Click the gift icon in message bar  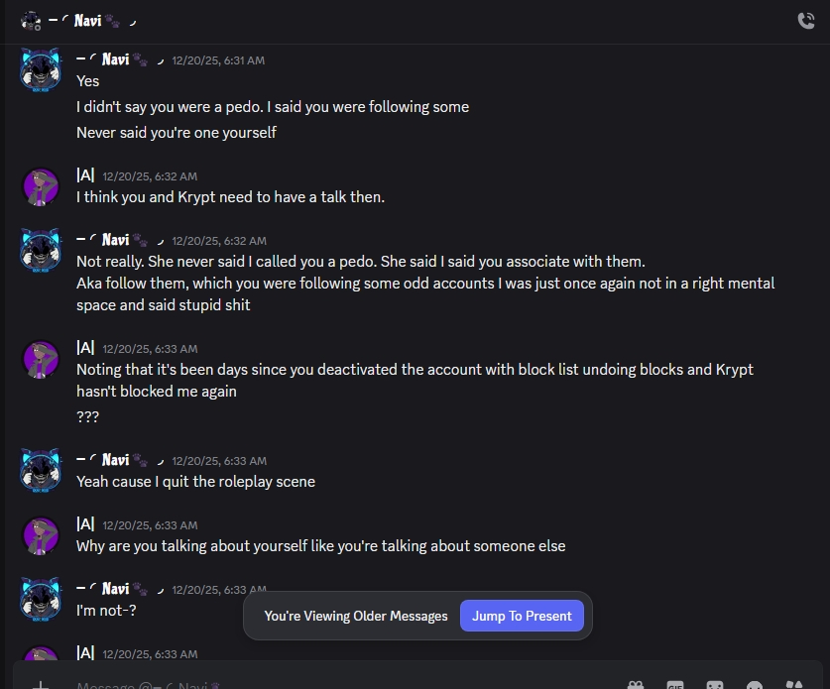click(x=636, y=685)
